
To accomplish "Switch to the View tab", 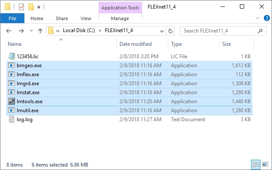I will (x=86, y=18).
